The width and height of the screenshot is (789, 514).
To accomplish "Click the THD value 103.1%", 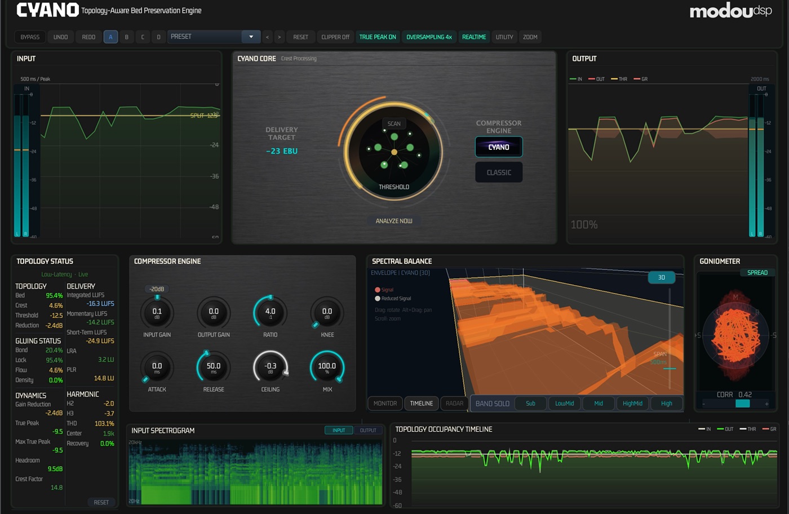I will [104, 424].
